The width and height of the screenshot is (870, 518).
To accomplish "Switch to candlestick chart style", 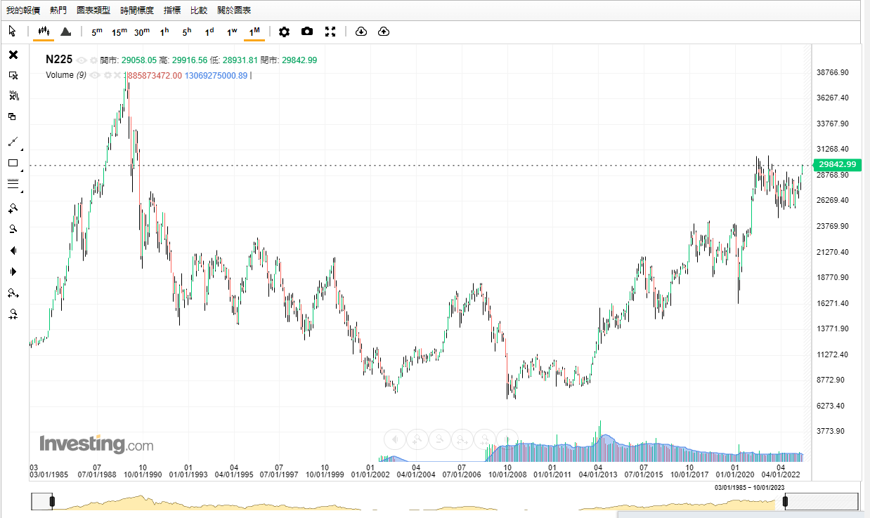I will pyautogui.click(x=44, y=31).
